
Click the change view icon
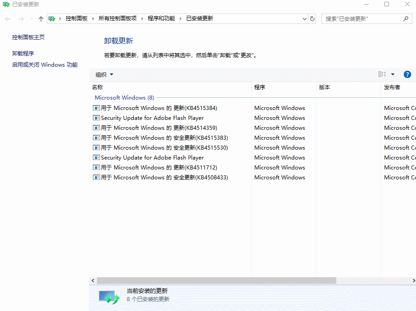click(x=382, y=74)
